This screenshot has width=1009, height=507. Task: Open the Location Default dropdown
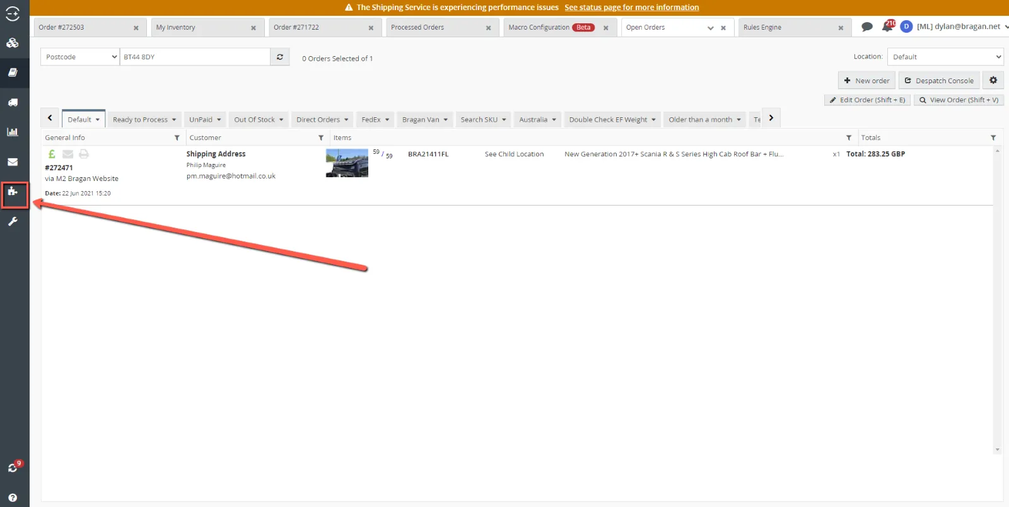945,57
